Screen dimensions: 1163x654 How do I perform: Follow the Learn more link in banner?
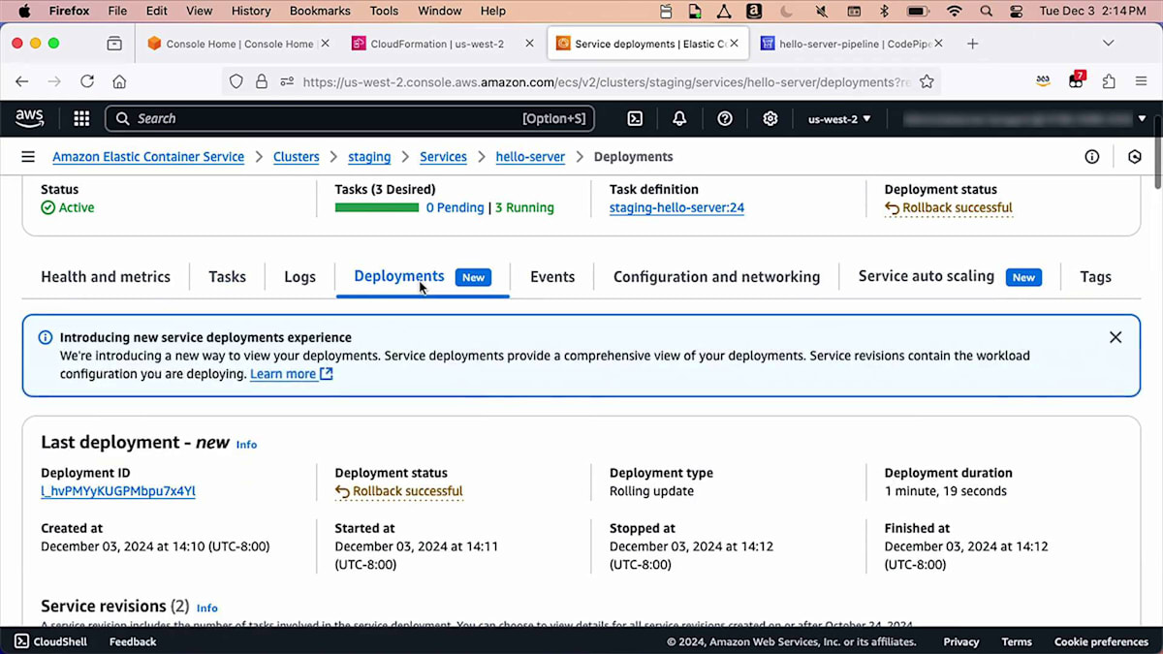[x=291, y=374]
